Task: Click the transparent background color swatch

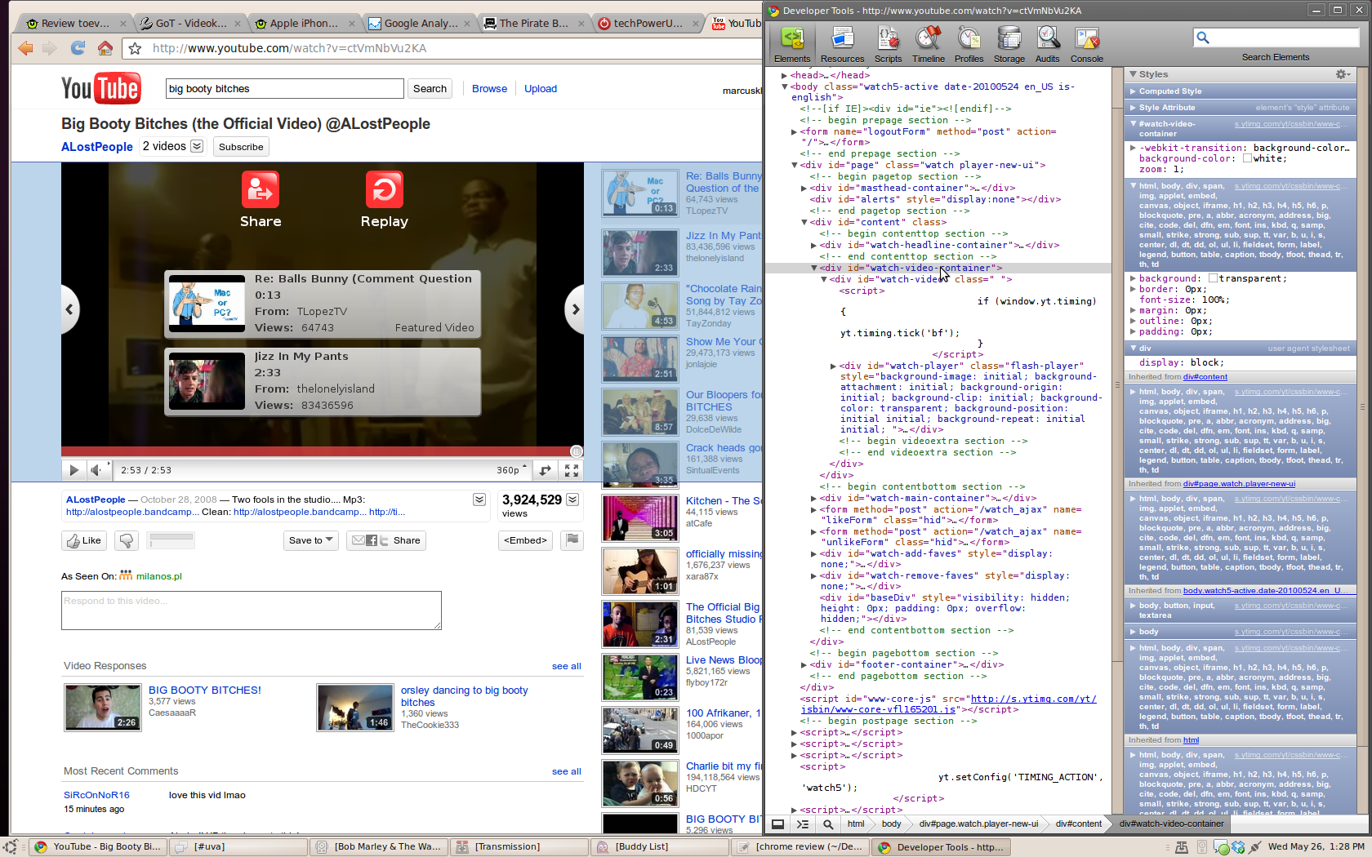Action: (x=1213, y=278)
